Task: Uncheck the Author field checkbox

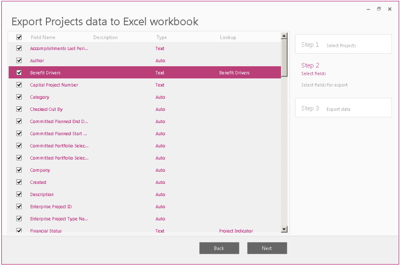Action: pyautogui.click(x=19, y=60)
